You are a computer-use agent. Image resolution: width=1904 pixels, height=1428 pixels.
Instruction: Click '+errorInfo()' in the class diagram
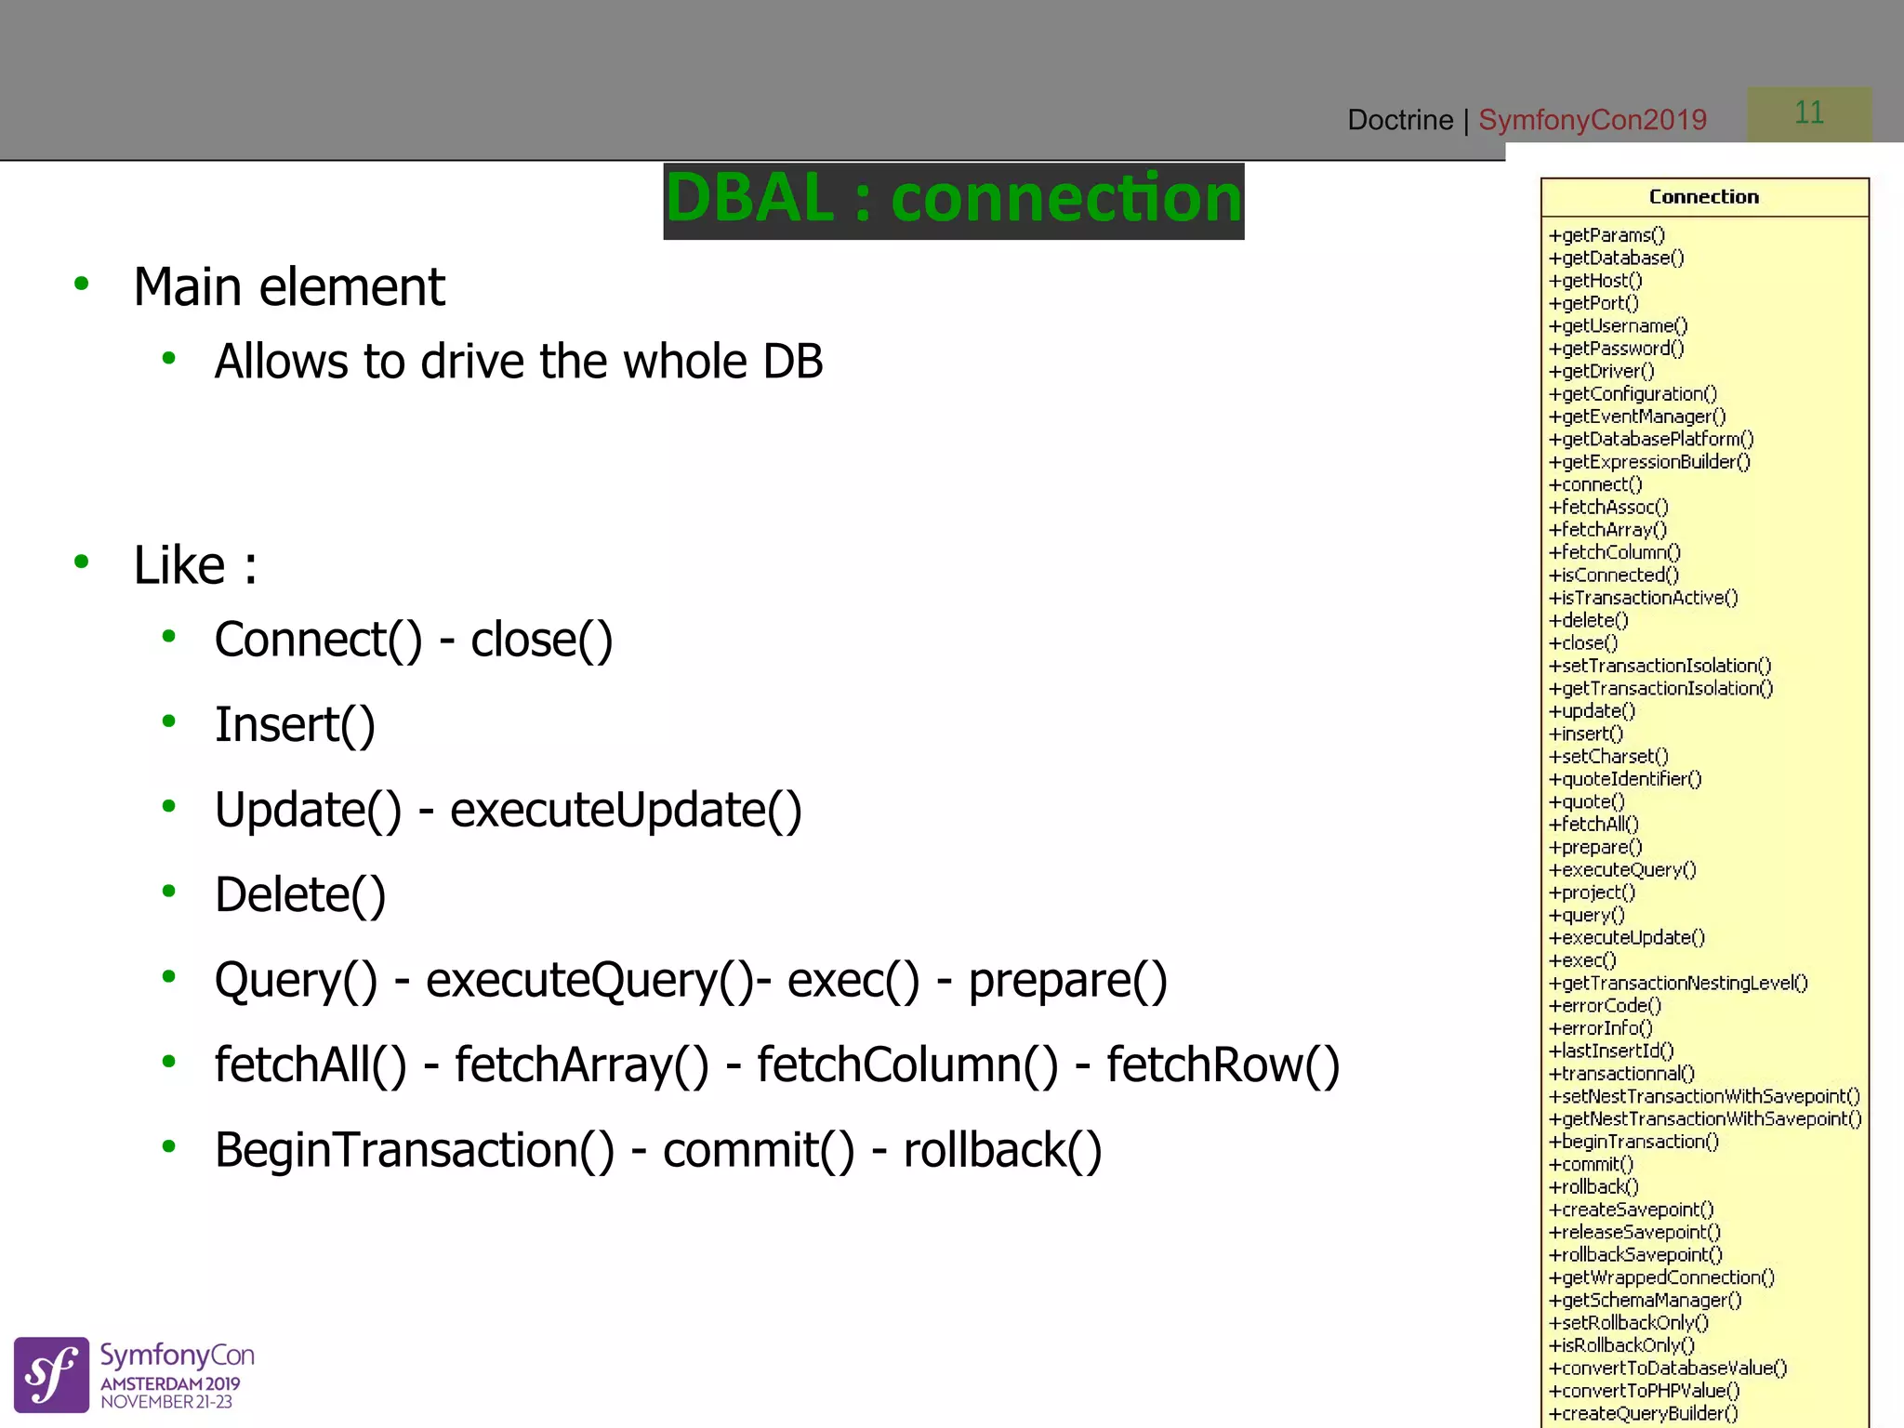(1602, 1028)
